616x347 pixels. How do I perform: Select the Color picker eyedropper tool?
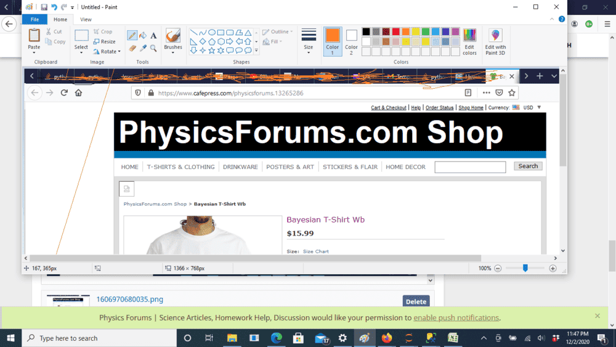tap(143, 48)
